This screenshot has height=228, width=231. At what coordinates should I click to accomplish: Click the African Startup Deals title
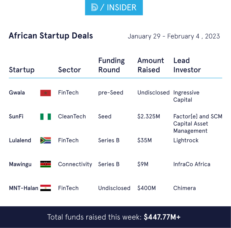click(x=51, y=36)
